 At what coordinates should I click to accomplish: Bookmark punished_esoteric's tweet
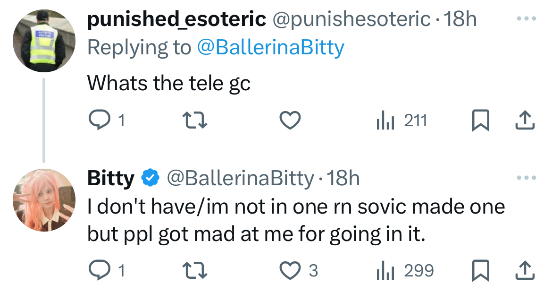pyautogui.click(x=479, y=121)
